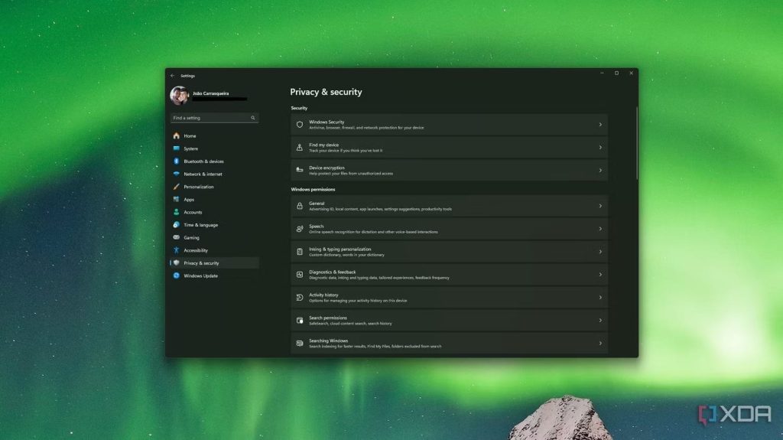
Task: Expand General permissions via its chevron
Action: click(x=600, y=206)
